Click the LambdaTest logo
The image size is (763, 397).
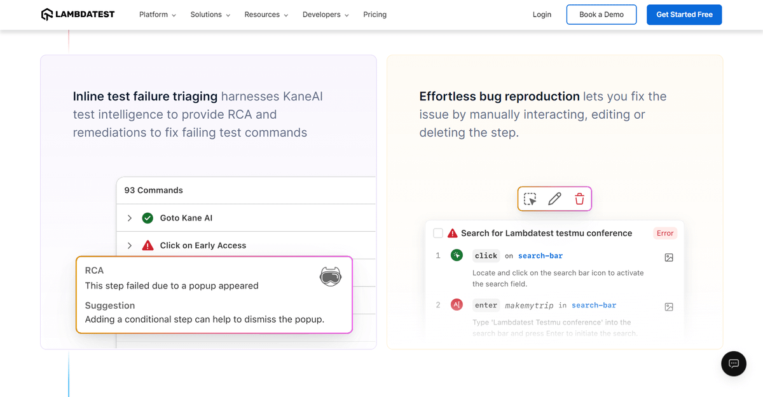[x=78, y=15]
